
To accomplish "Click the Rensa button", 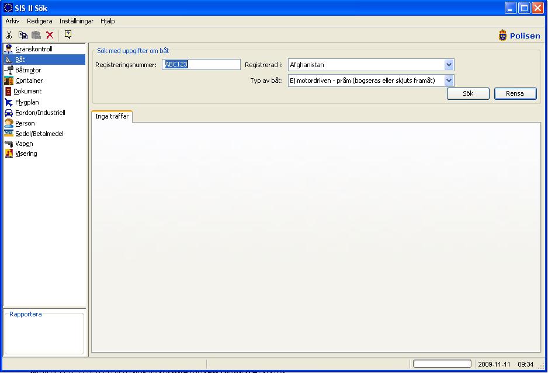I will tap(515, 93).
